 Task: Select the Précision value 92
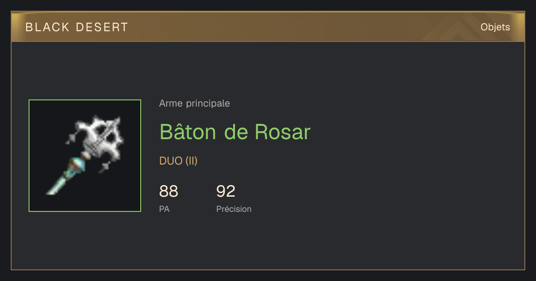226,191
